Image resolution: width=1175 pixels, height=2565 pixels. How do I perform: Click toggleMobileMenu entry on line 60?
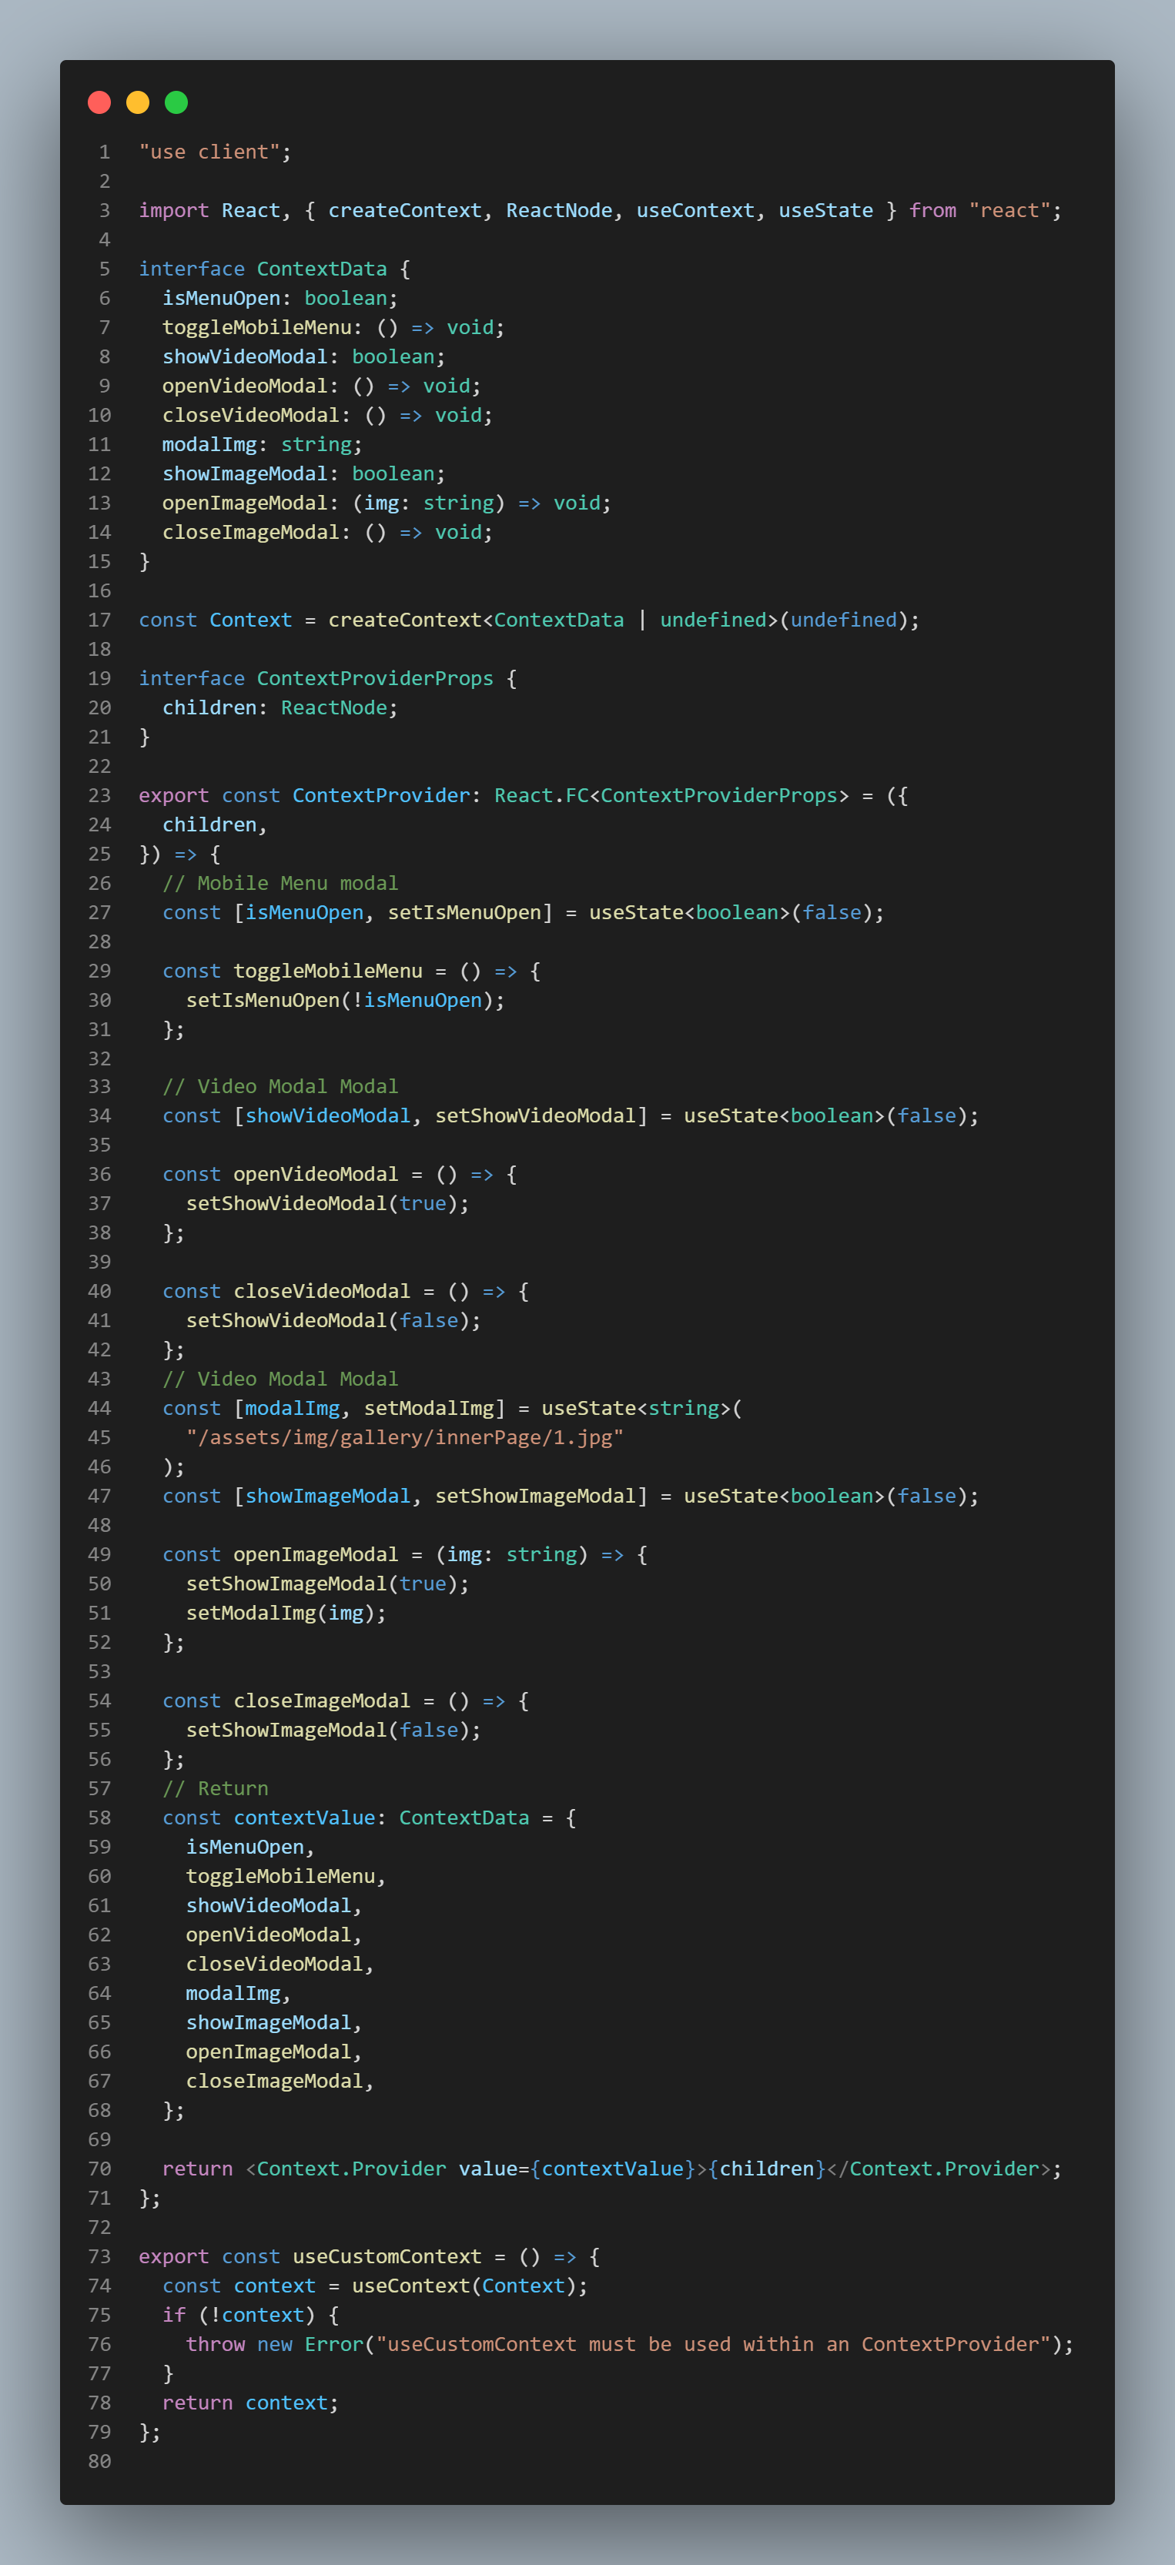(280, 1877)
